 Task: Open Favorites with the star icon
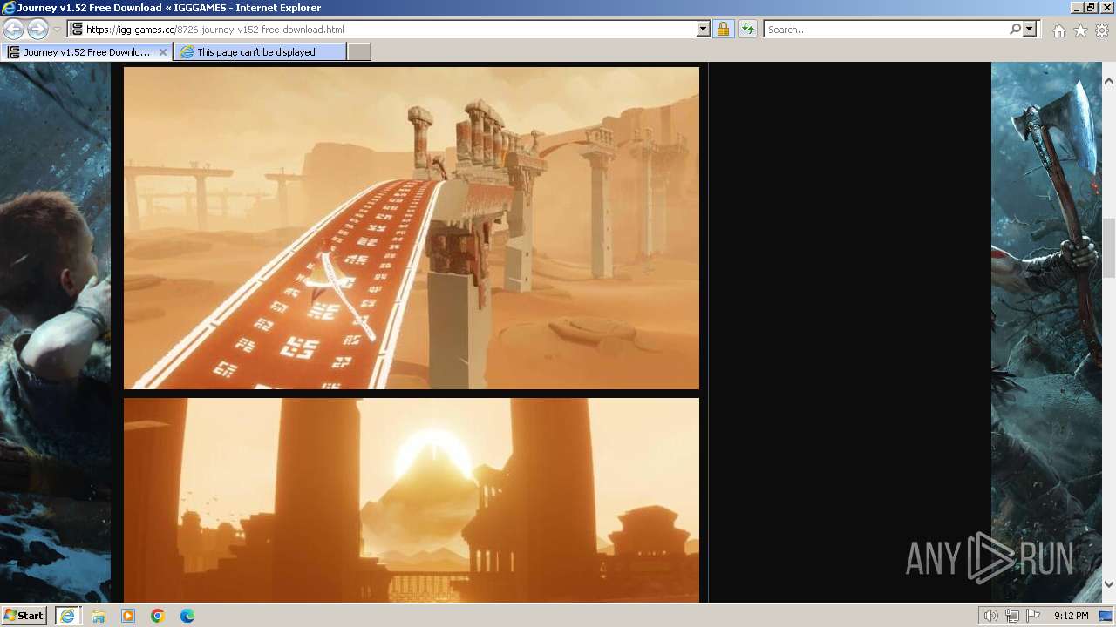coord(1080,30)
